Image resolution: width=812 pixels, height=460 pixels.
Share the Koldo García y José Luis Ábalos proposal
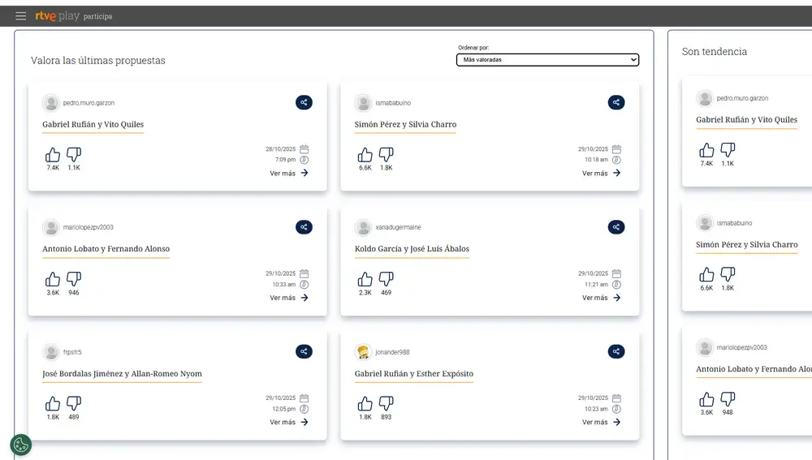[616, 227]
